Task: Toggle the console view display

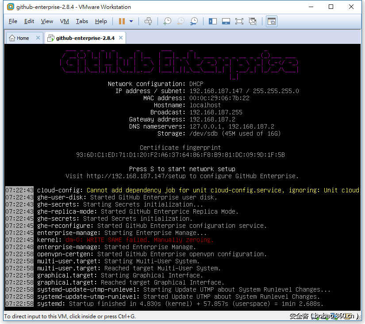Action: 272,21
